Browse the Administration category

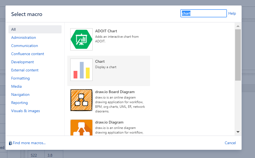23,37
